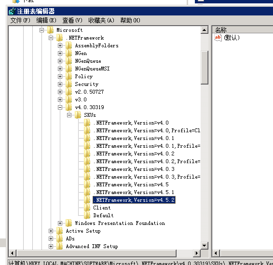Viewport: 273px width, 265px height.
Task: Open the 编辑(E) menu
Action: (x=46, y=20)
